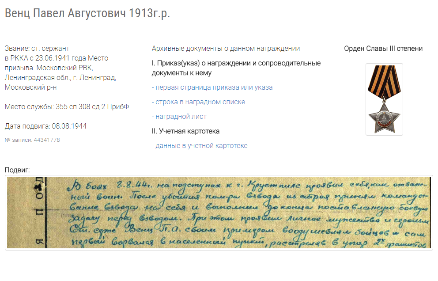The width and height of the screenshot is (438, 281).
Task: Click the silver star on the medal
Action: [x=384, y=116]
